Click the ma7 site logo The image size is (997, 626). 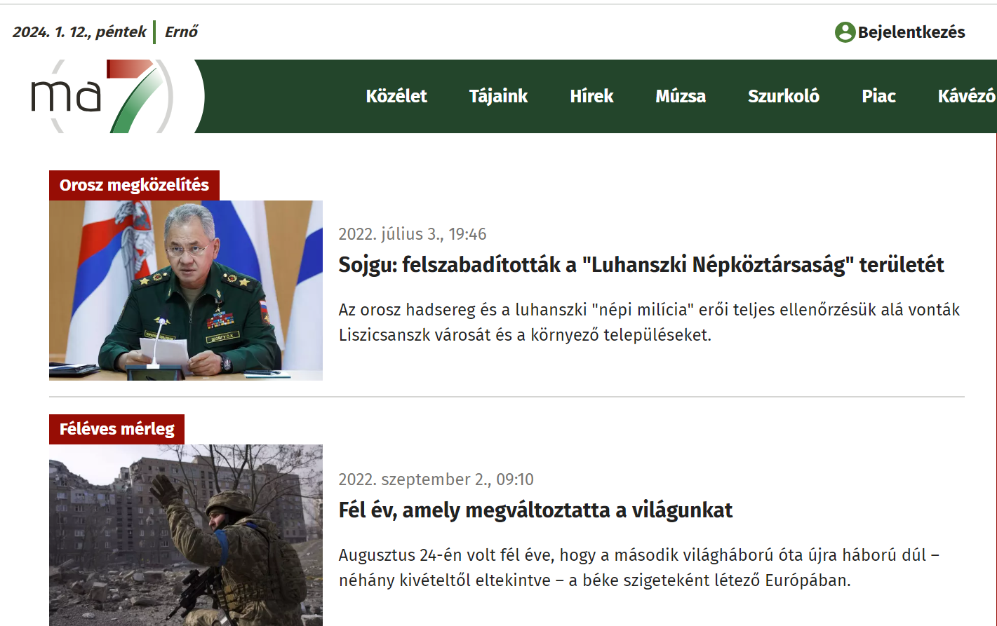[x=102, y=96]
